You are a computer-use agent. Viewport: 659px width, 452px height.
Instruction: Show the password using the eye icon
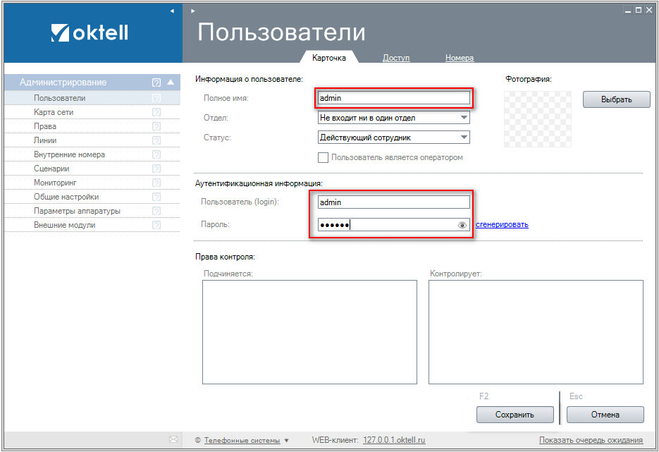[x=462, y=225]
